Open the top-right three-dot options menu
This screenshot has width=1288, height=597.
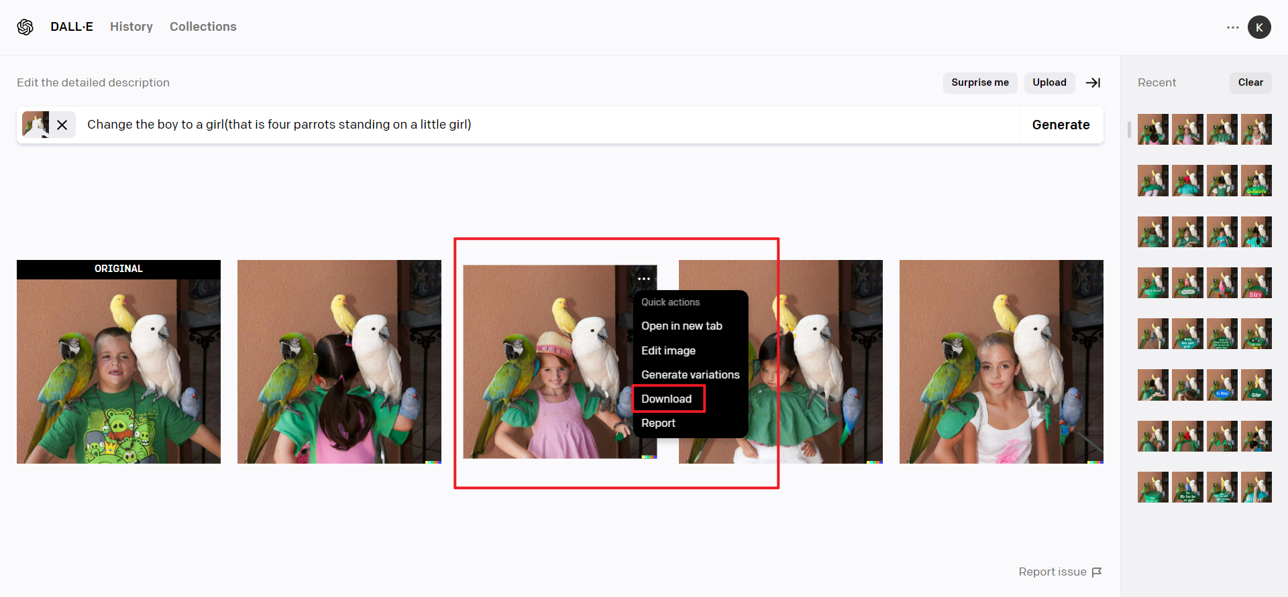[x=1233, y=27]
